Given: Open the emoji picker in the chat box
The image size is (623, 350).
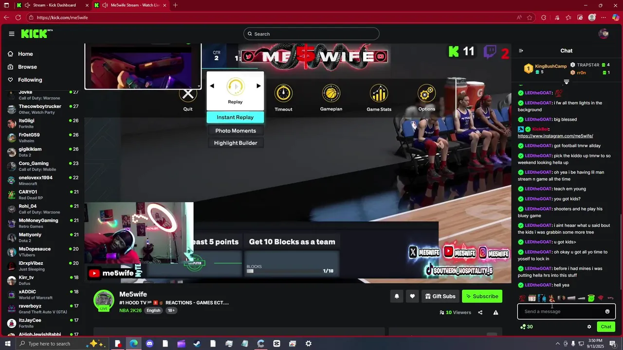Looking at the screenshot, I should point(607,312).
